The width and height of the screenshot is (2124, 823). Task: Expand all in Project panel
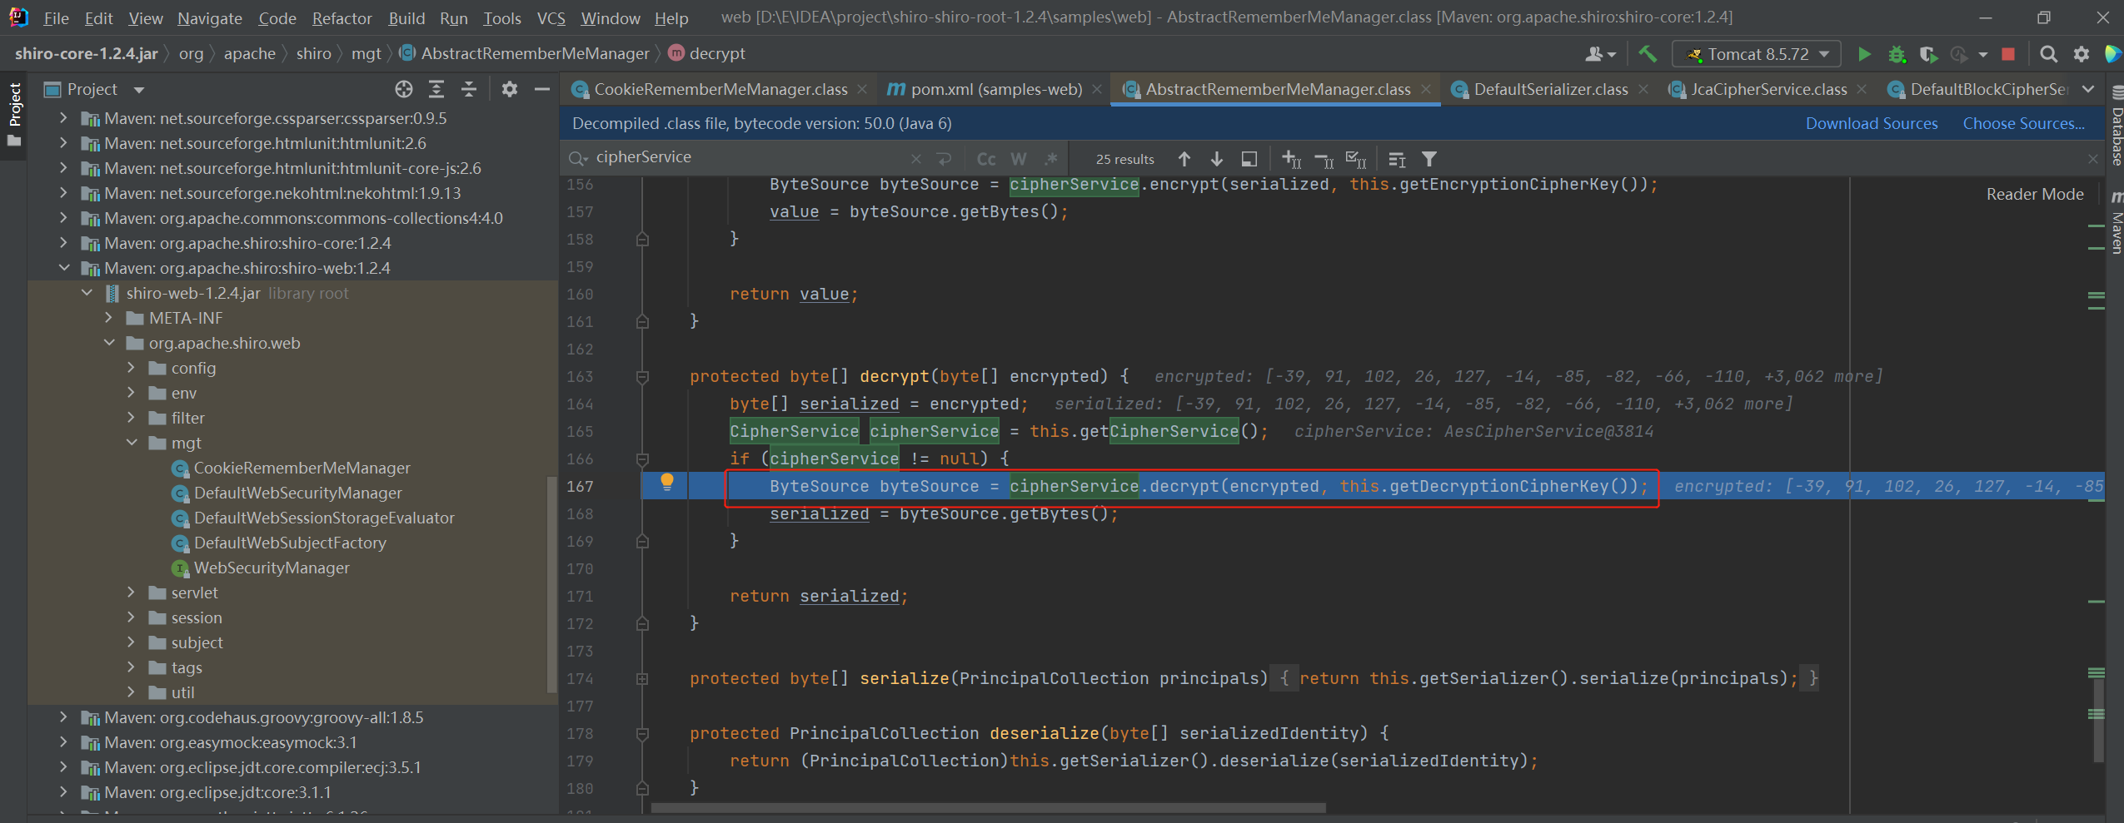[x=436, y=89]
